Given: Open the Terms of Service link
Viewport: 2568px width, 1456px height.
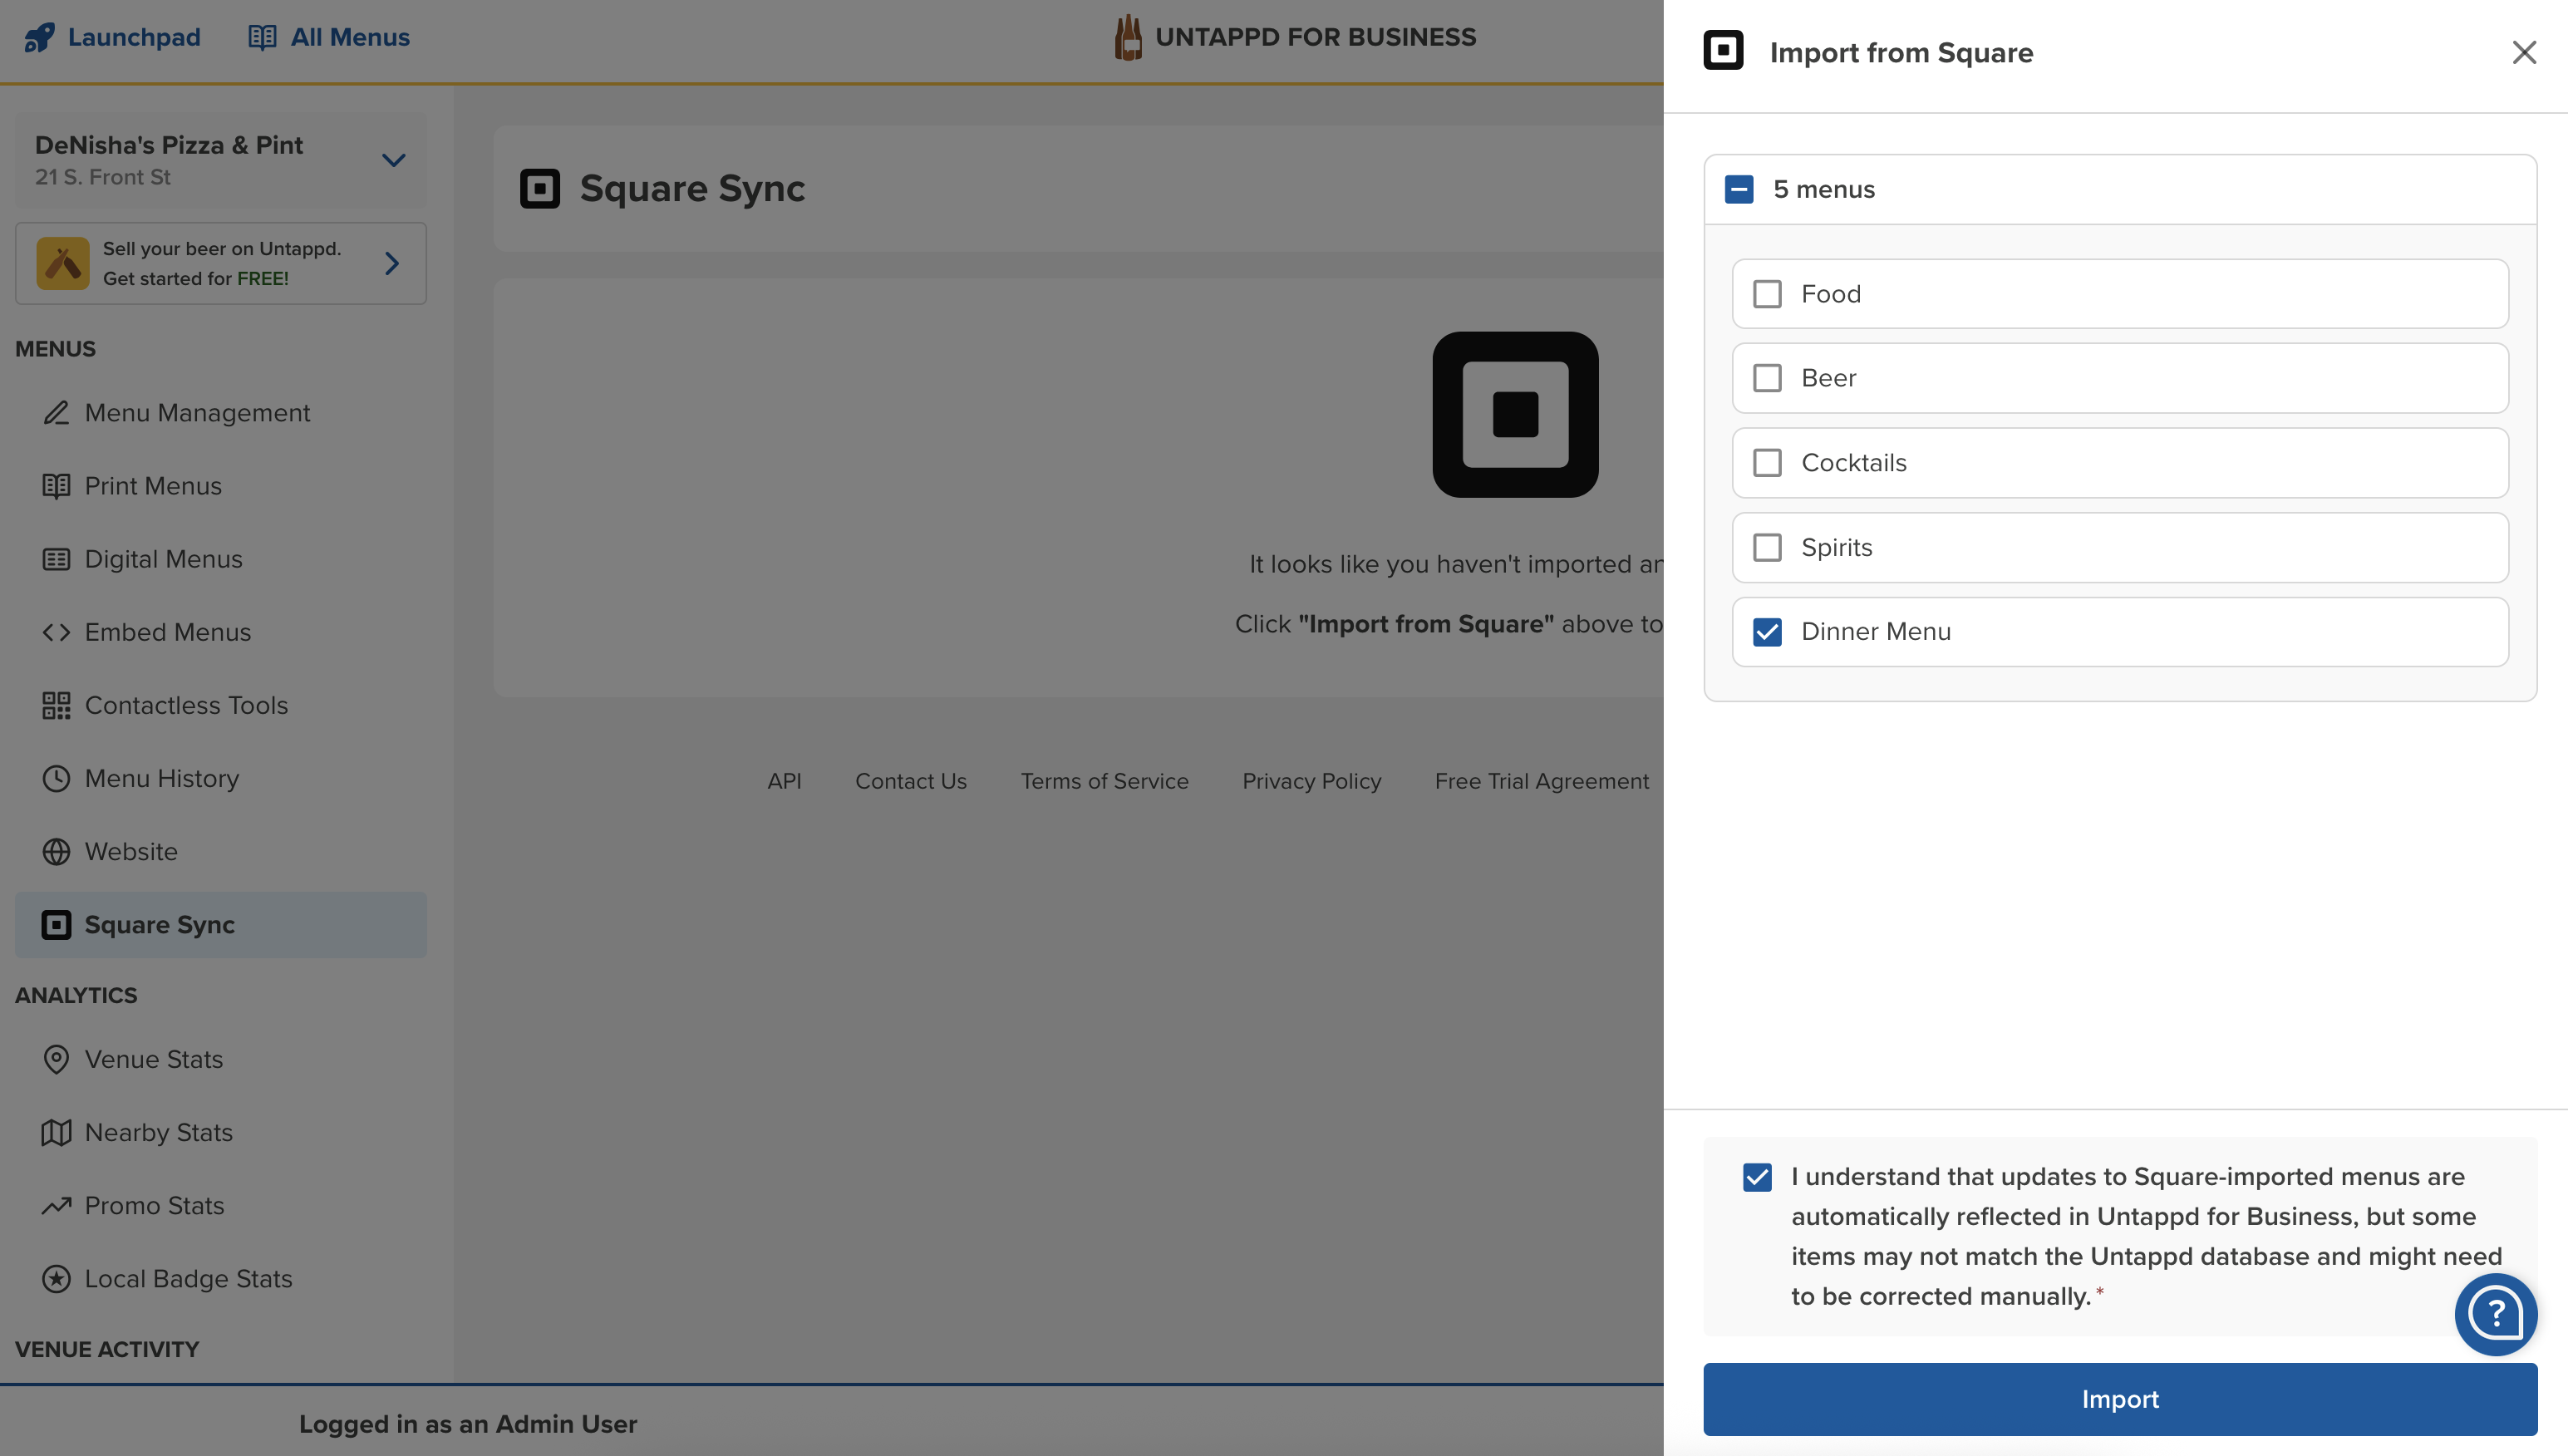Looking at the screenshot, I should [x=1104, y=781].
